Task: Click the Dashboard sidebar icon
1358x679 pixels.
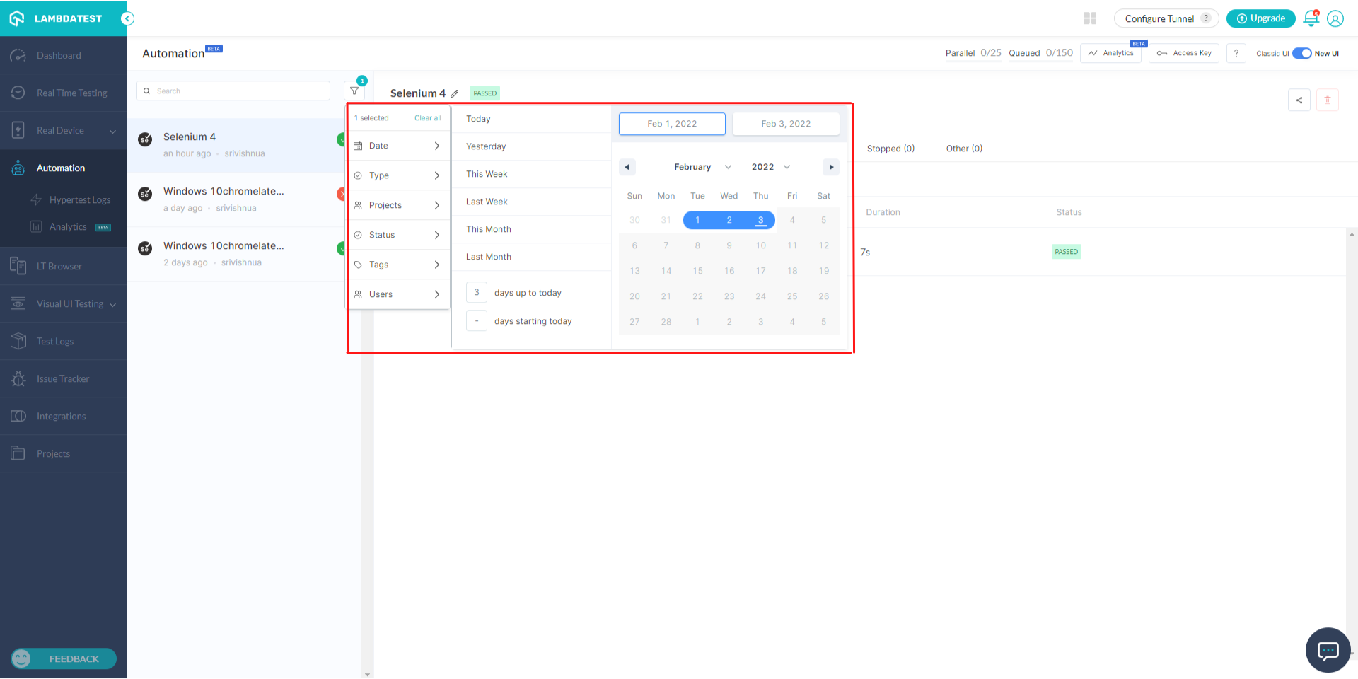Action: (18, 55)
